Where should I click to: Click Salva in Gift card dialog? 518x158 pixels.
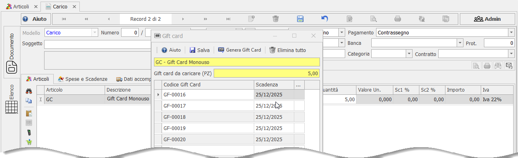[200, 50]
